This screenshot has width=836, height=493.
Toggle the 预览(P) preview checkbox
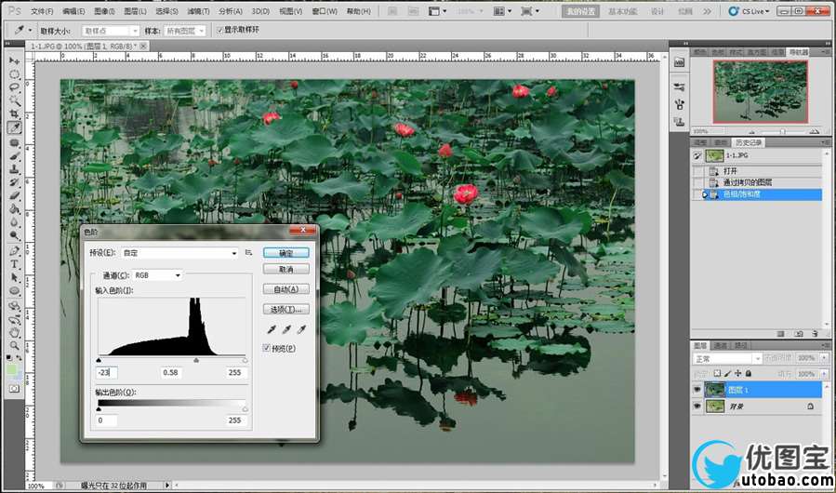(x=267, y=349)
